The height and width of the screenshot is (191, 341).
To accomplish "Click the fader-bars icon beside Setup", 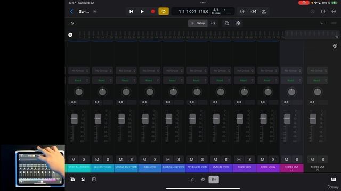I will (x=213, y=23).
